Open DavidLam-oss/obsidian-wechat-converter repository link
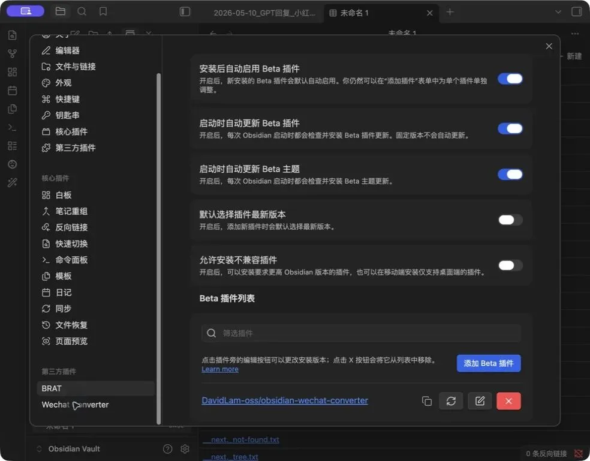The width and height of the screenshot is (590, 461). tap(284, 400)
